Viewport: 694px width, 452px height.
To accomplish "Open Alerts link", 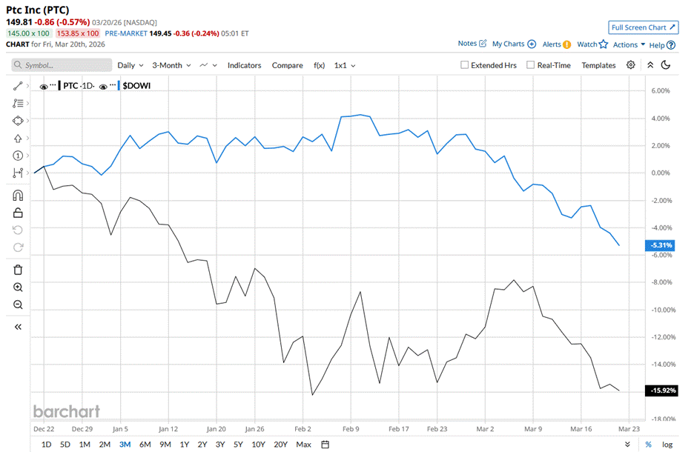I will click(x=557, y=44).
